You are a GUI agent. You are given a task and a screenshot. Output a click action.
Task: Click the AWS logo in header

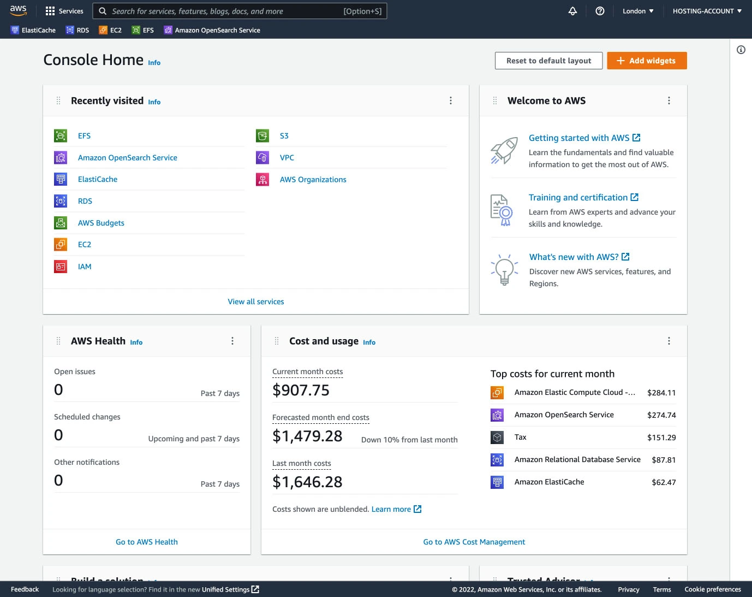point(18,11)
